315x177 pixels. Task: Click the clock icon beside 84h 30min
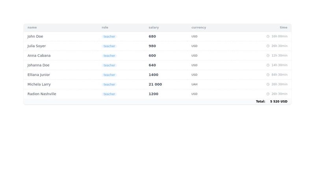click(x=268, y=75)
